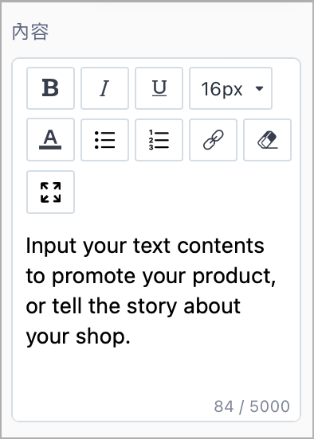
Task: Apply numbered list formatting
Action: point(159,140)
